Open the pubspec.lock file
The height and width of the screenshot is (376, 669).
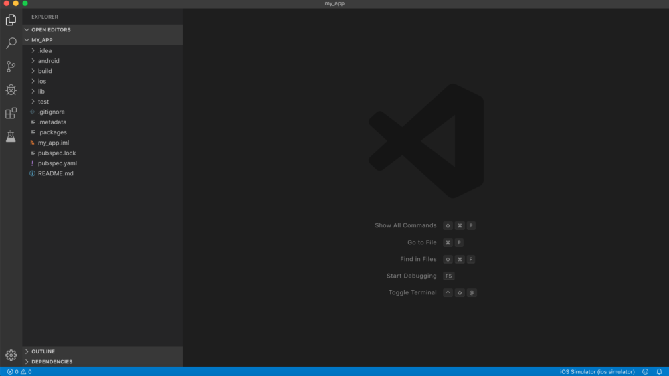[x=102, y=153]
